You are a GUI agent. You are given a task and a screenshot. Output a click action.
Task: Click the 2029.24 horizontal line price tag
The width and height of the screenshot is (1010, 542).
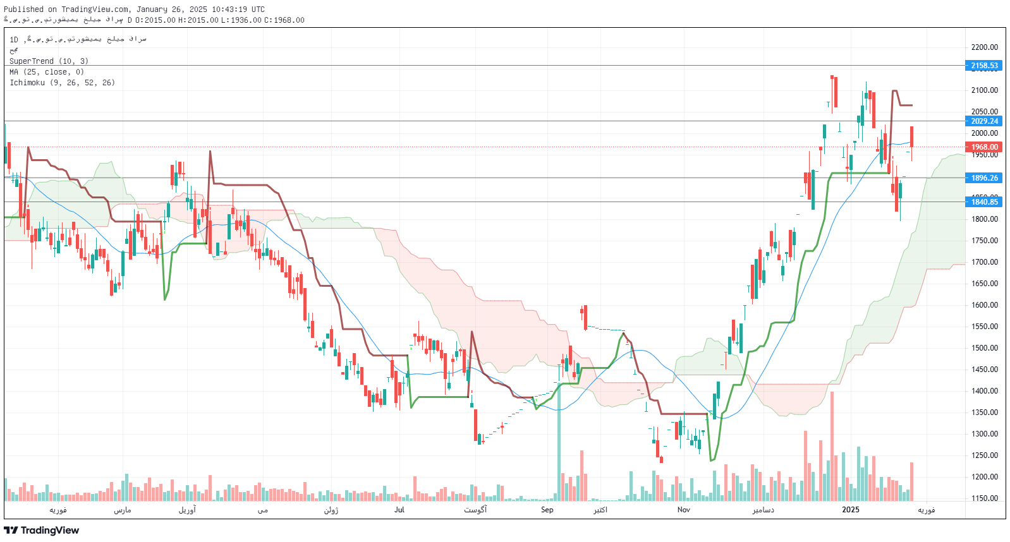pos(984,121)
